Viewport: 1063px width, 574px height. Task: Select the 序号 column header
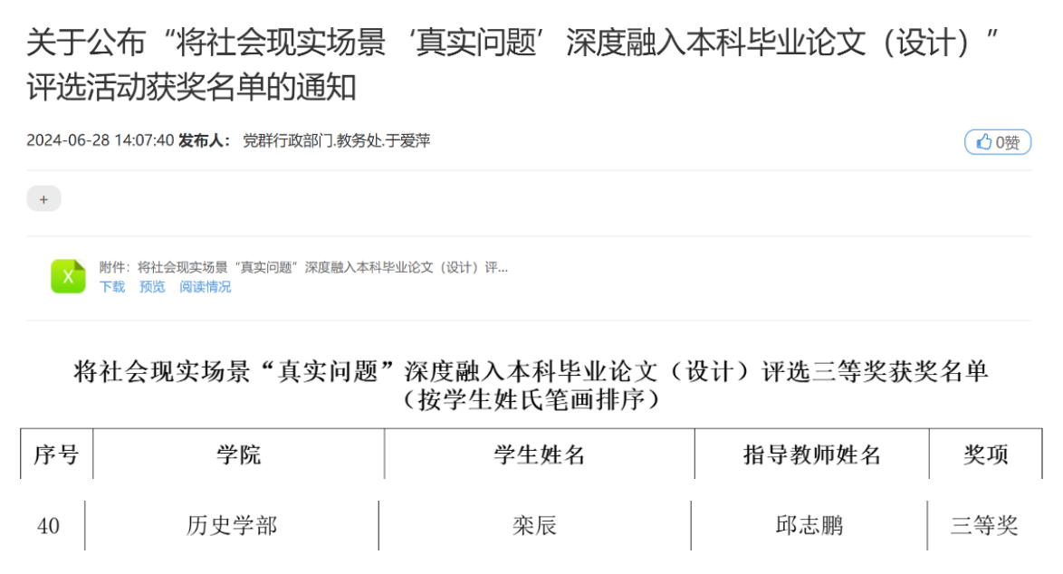pyautogui.click(x=57, y=454)
